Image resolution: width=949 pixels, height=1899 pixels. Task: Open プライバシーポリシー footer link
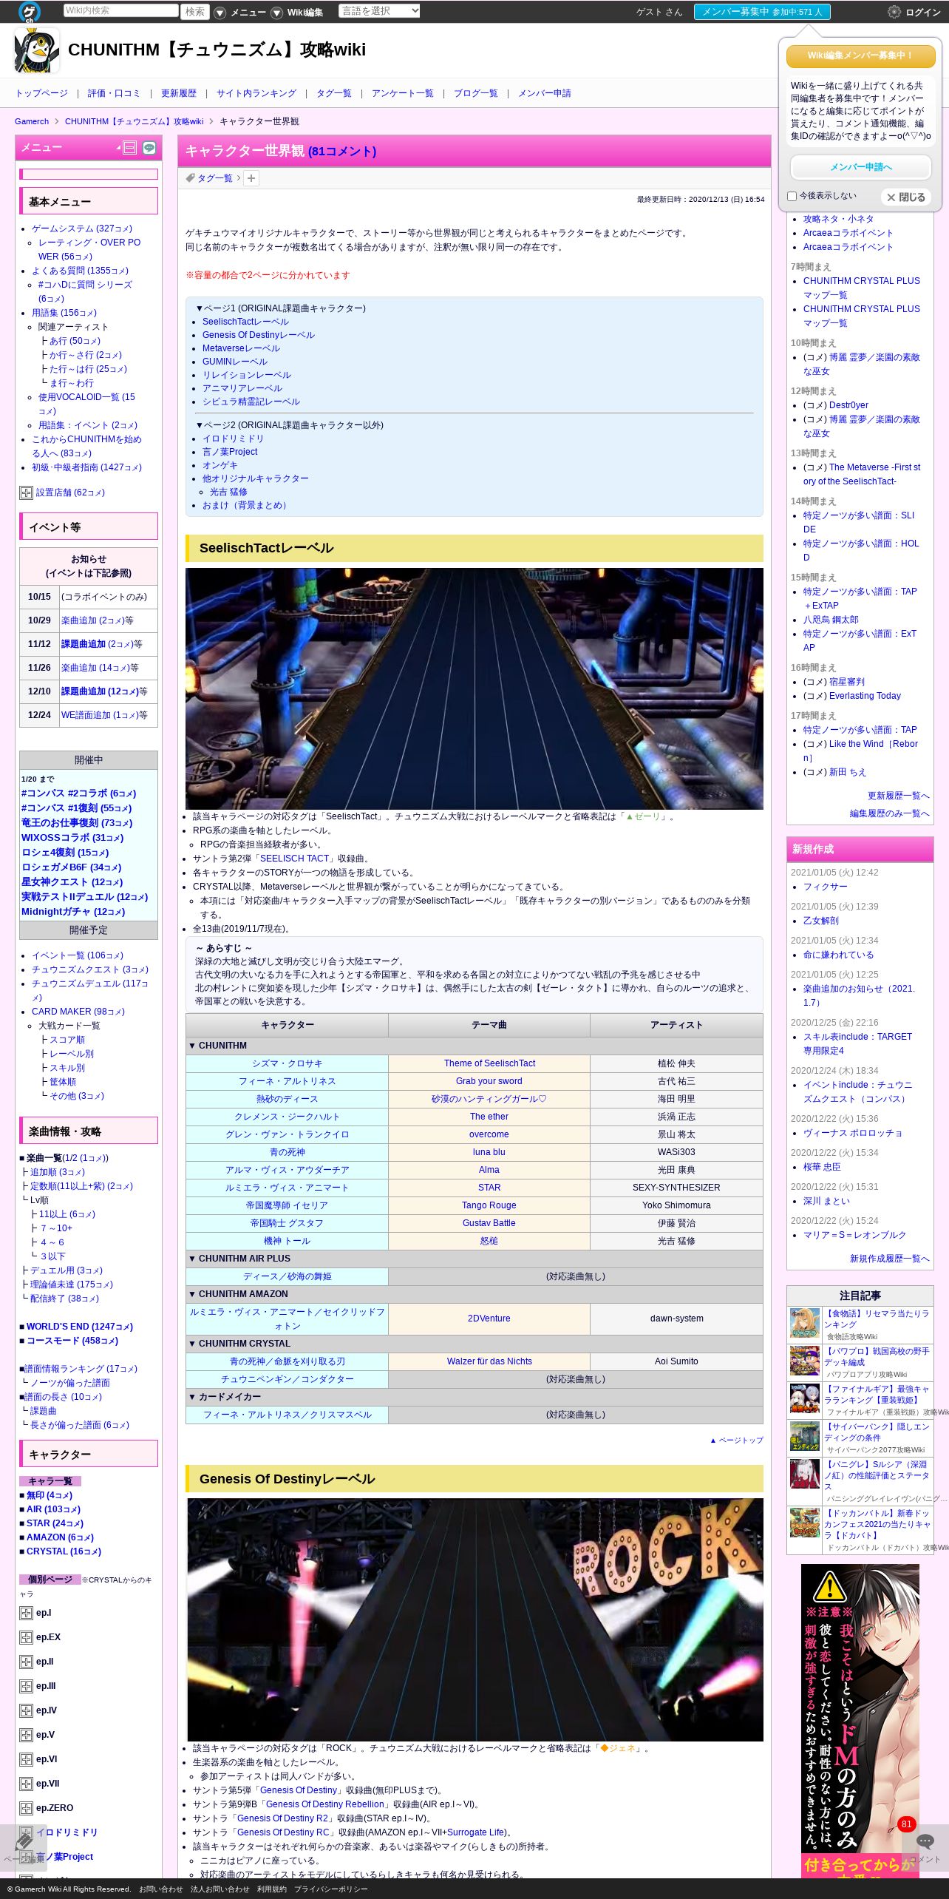coord(330,1889)
